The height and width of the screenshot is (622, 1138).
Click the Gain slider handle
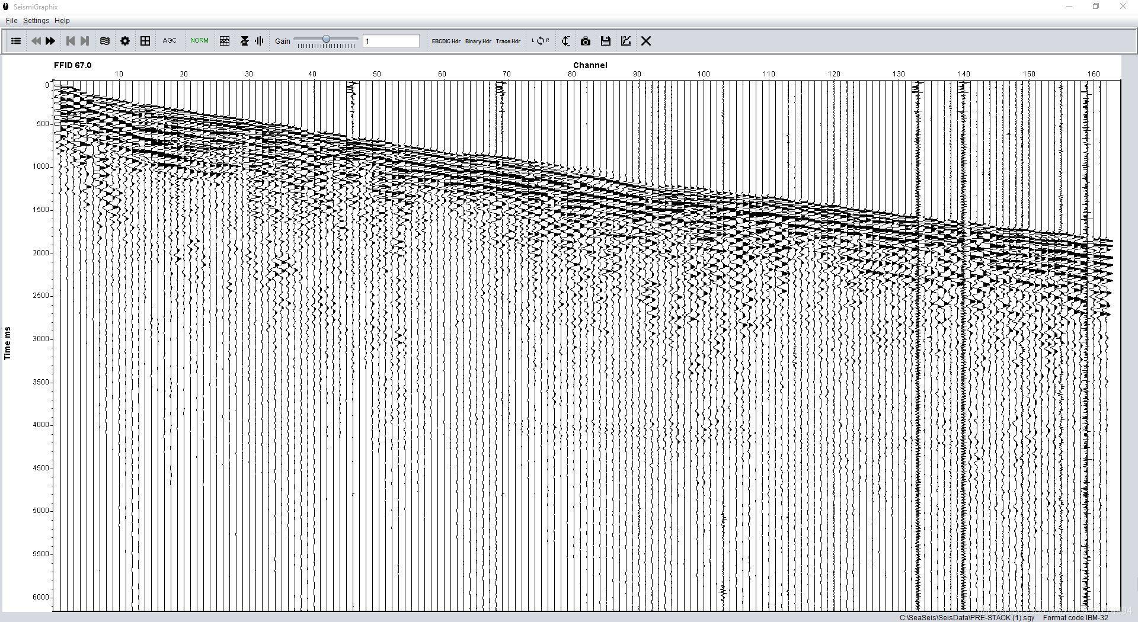(x=326, y=39)
